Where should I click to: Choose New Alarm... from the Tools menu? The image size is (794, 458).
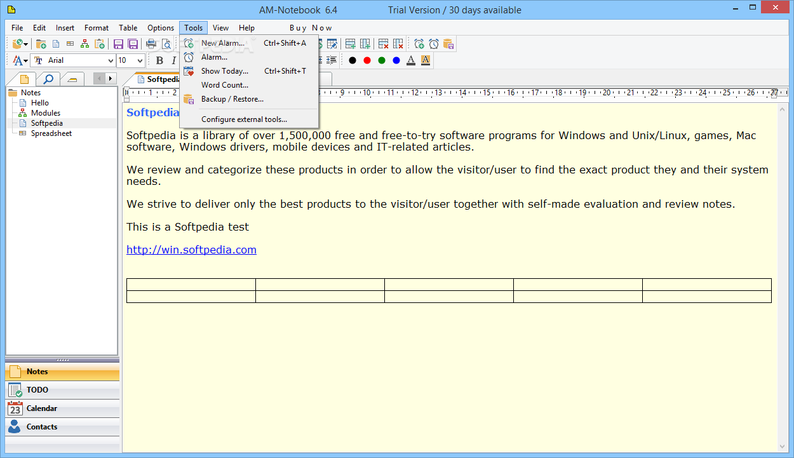click(249, 43)
